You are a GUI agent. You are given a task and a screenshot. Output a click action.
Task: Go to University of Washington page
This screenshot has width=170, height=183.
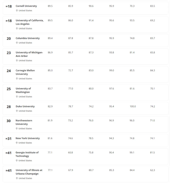(23, 90)
